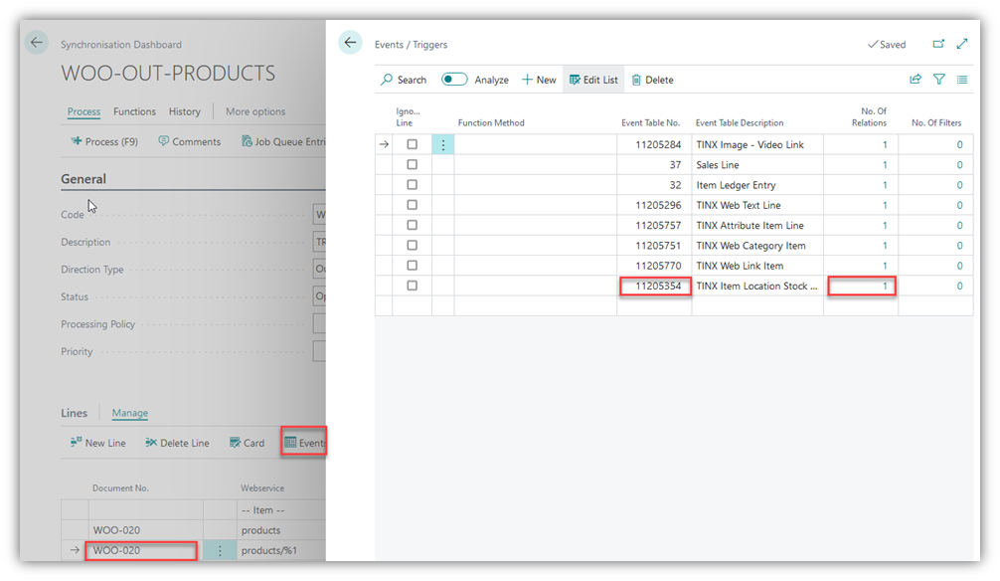Expand the Events page to full width
The image size is (1000, 581).
pyautogui.click(x=962, y=44)
